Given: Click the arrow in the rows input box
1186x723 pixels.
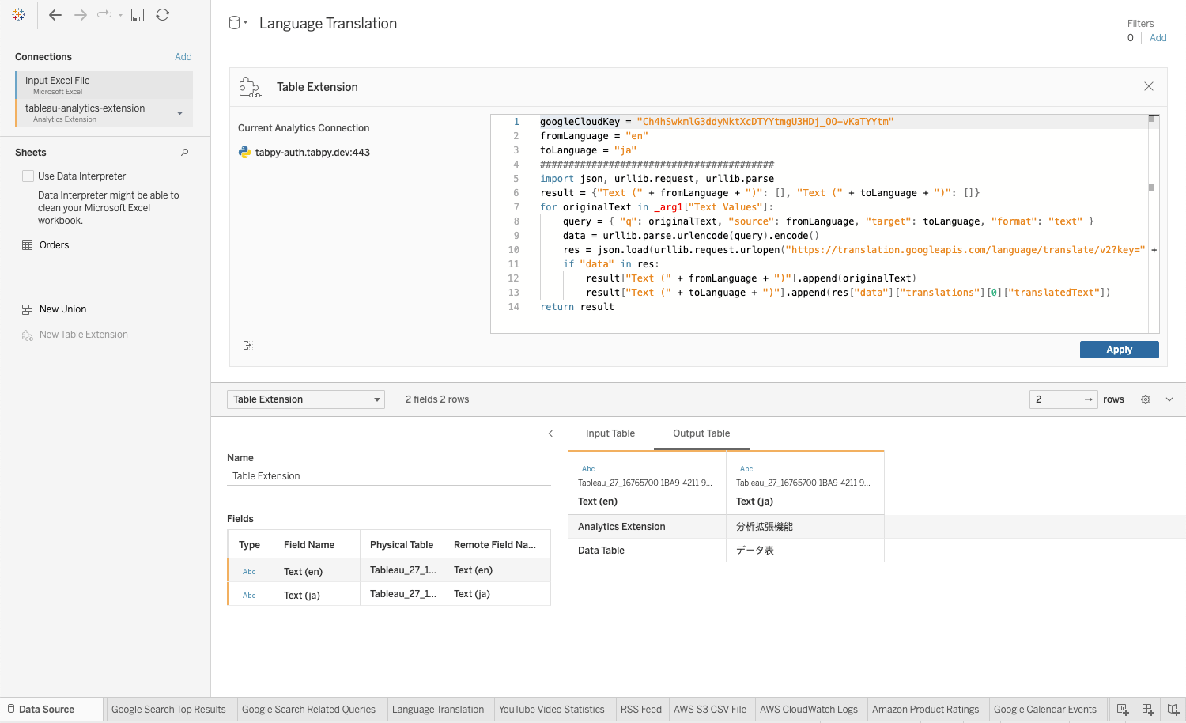Looking at the screenshot, I should [1089, 399].
